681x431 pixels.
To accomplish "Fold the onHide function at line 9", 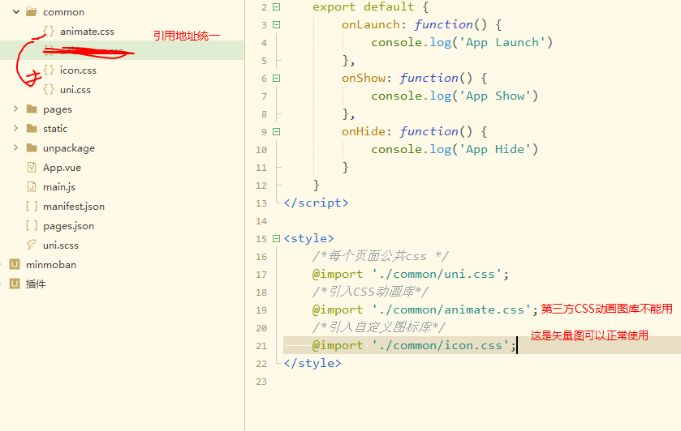I will 276,131.
